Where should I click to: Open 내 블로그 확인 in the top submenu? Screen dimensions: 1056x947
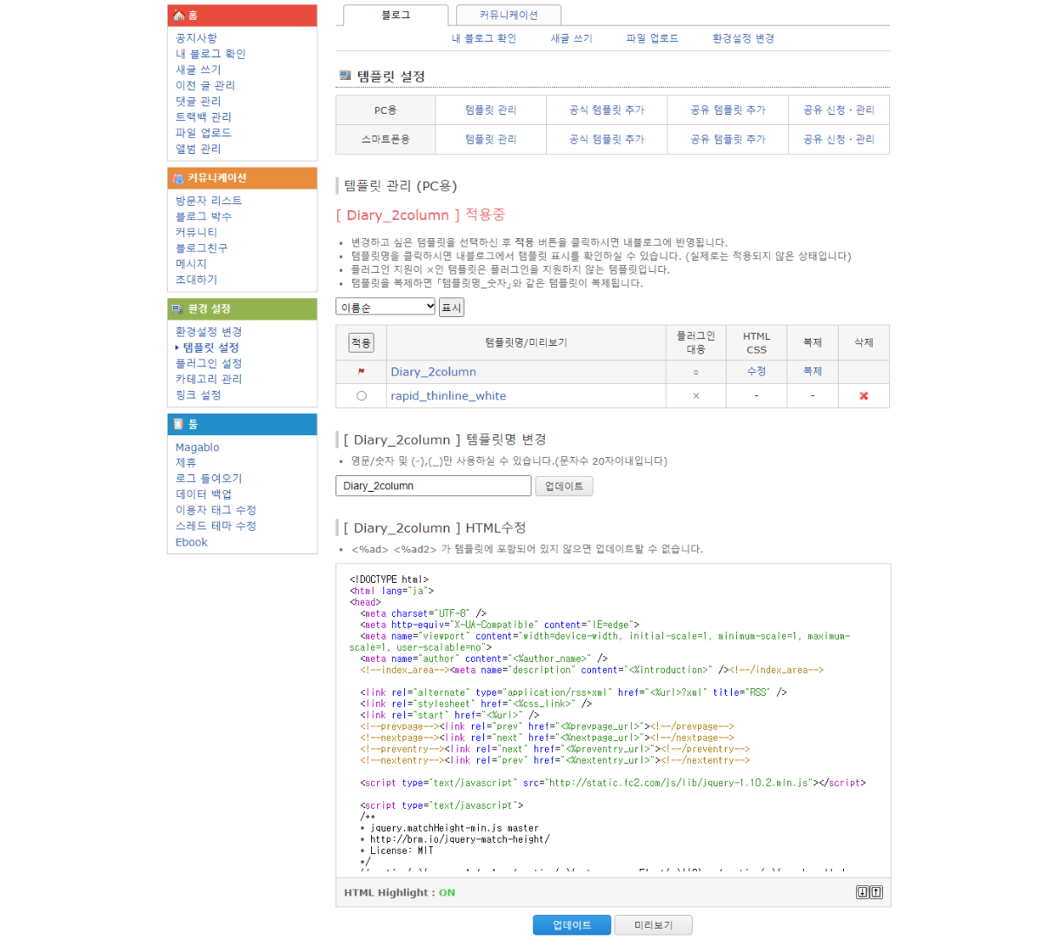[484, 39]
